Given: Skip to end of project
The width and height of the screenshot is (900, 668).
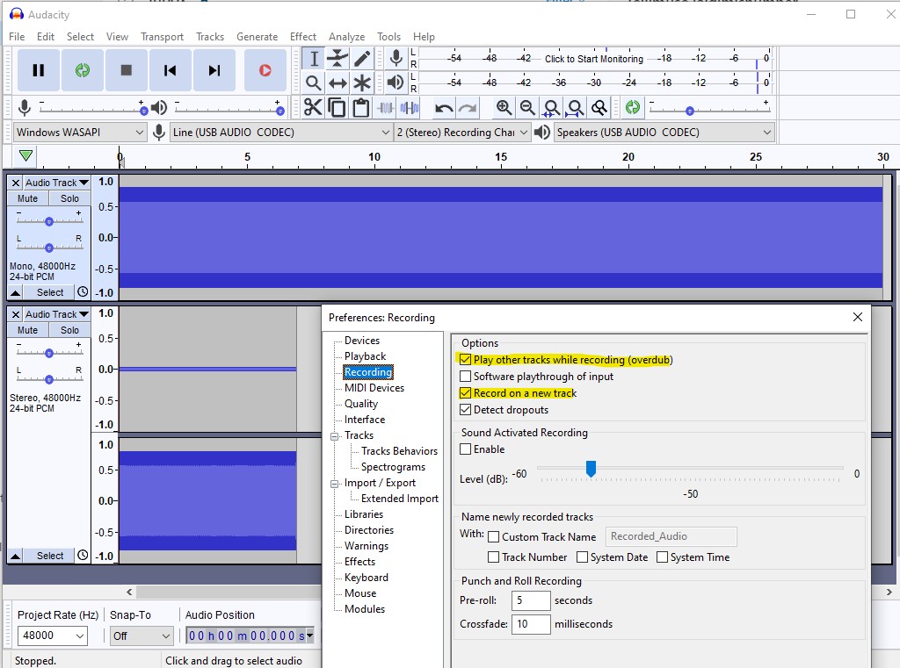Looking at the screenshot, I should tap(214, 70).
